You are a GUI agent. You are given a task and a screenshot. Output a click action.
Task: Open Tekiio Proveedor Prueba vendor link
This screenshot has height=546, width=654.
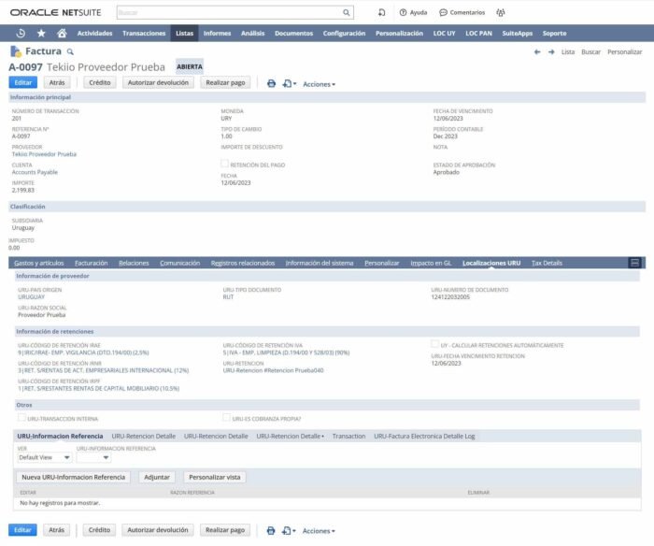44,154
